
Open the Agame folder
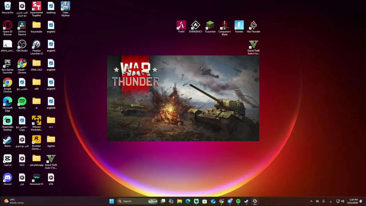(51, 141)
